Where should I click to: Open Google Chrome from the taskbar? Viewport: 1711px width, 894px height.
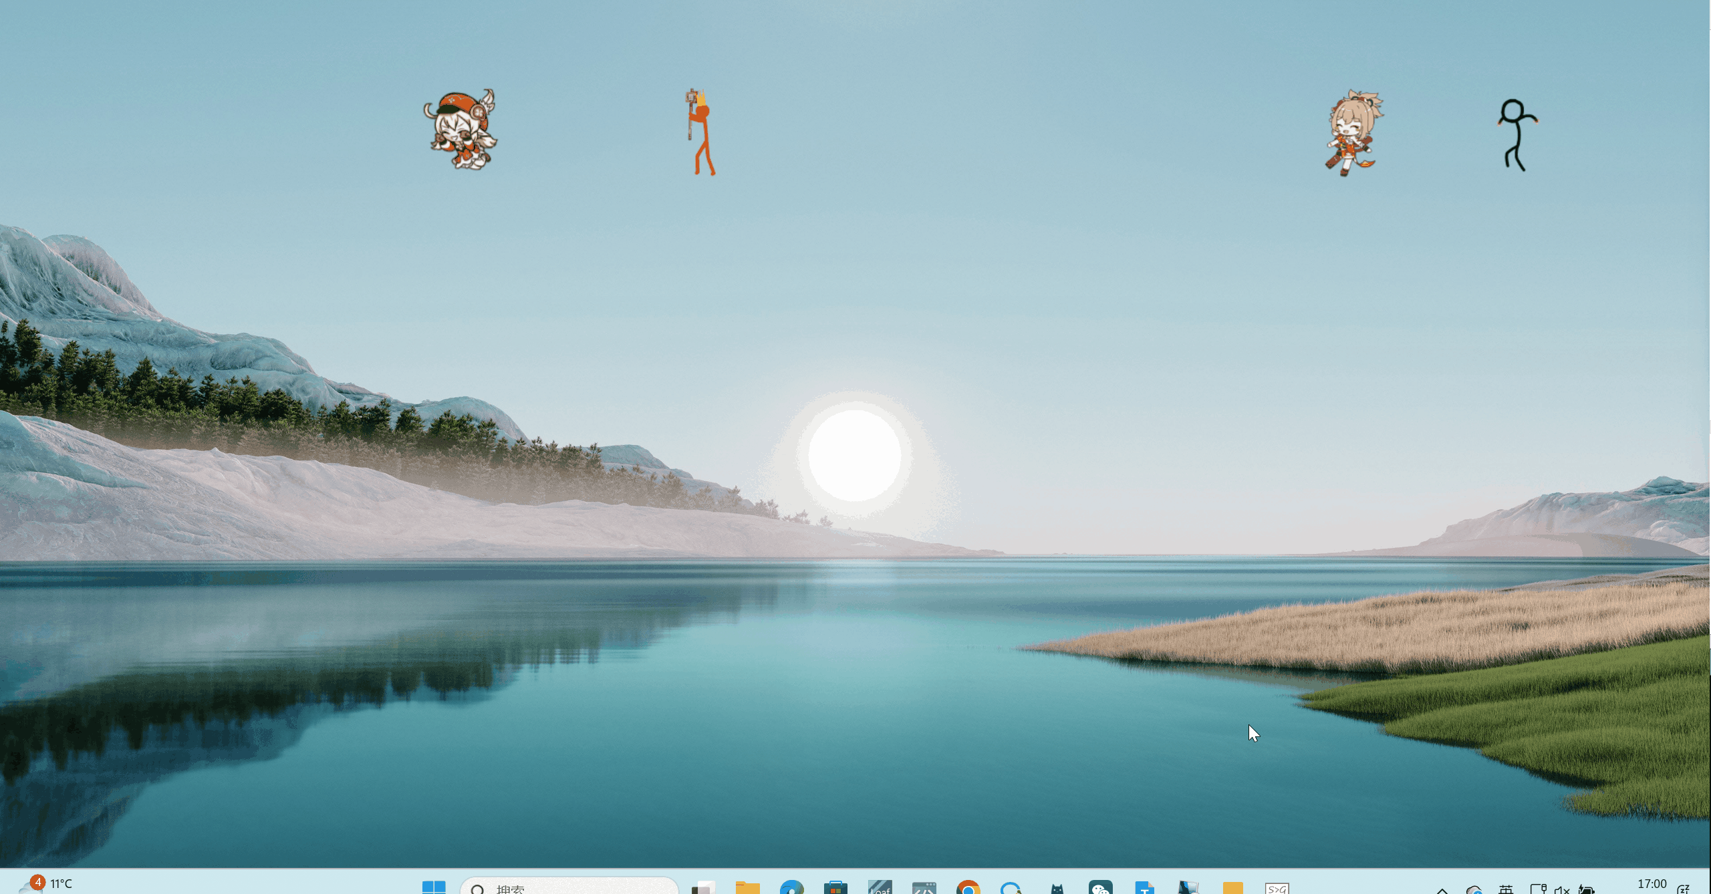click(x=968, y=887)
